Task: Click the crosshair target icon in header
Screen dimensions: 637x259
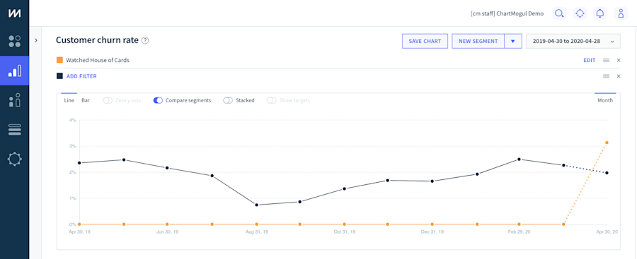Action: pos(580,13)
